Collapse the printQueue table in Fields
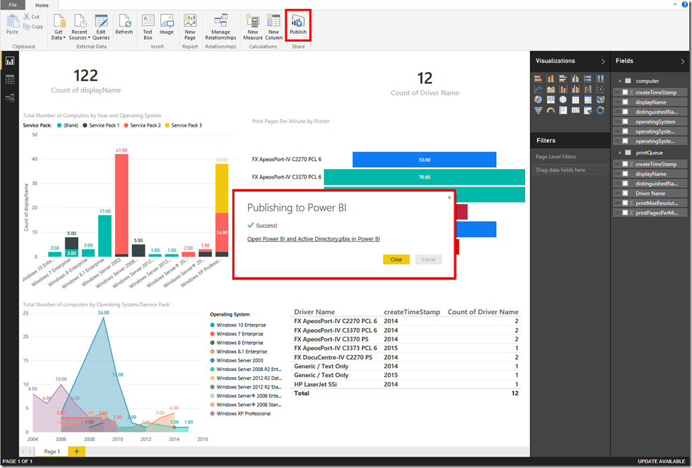Screen dimensions: 692x468 click(619, 152)
